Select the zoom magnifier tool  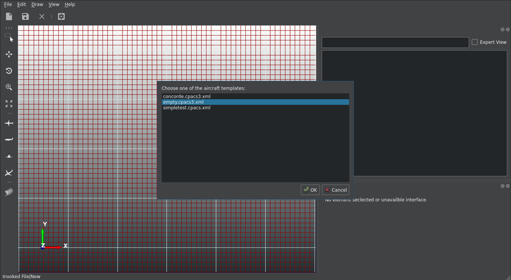tap(9, 87)
